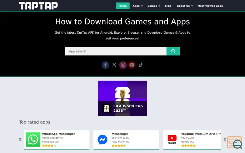245x153 pixels.
Task: Click the browser-search widget icon in corner
Action: point(235,143)
